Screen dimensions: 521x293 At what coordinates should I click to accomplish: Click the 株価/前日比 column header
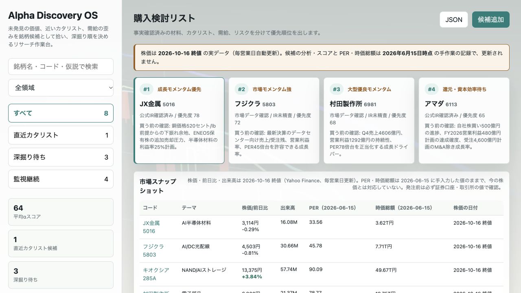coord(255,208)
